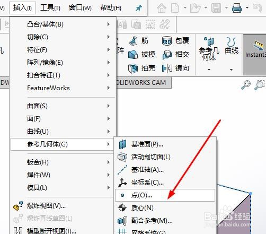Viewport: 266px width, 234px height.
Task: Click the 镜向 (Mirror) tool icon
Action: pos(167,68)
